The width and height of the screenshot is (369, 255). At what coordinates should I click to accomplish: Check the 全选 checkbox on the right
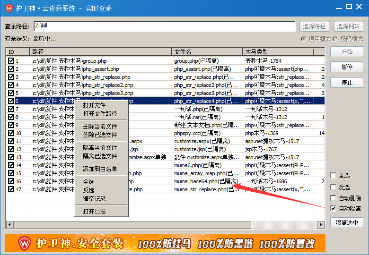click(x=333, y=175)
